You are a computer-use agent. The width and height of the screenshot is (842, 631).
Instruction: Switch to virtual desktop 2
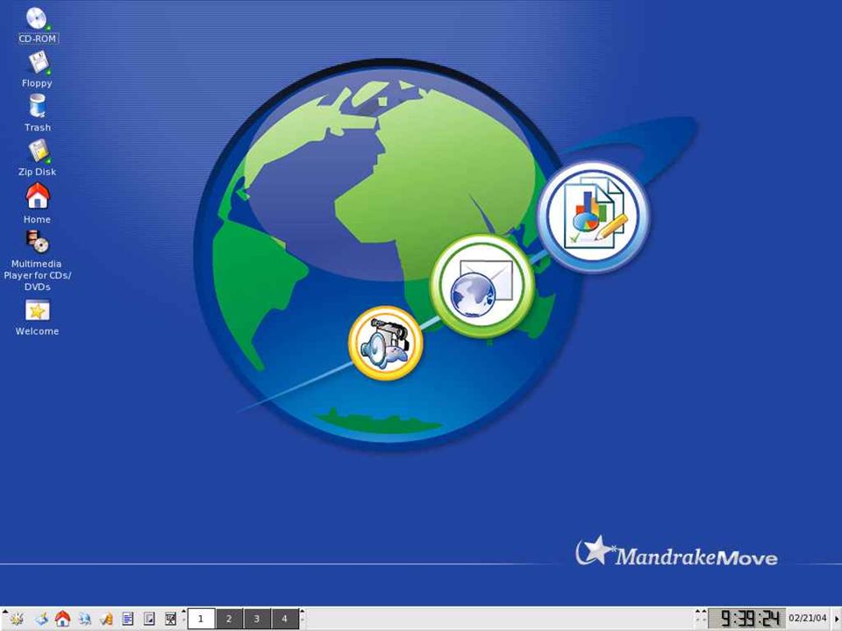(x=229, y=619)
